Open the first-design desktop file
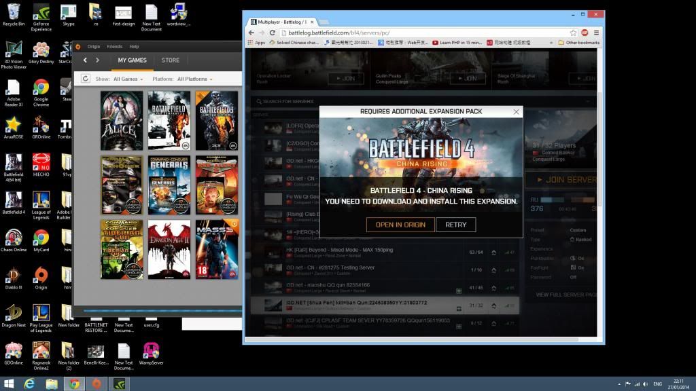 [x=124, y=16]
